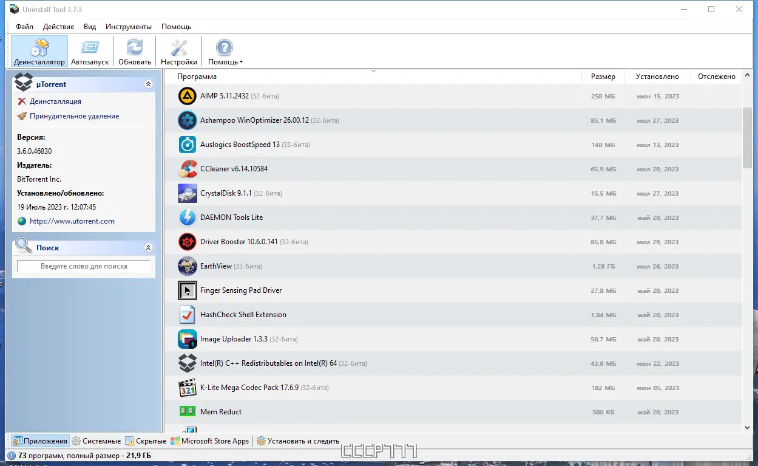Start Деинсталляция for µTorrent
The width and height of the screenshot is (758, 466).
tap(55, 101)
